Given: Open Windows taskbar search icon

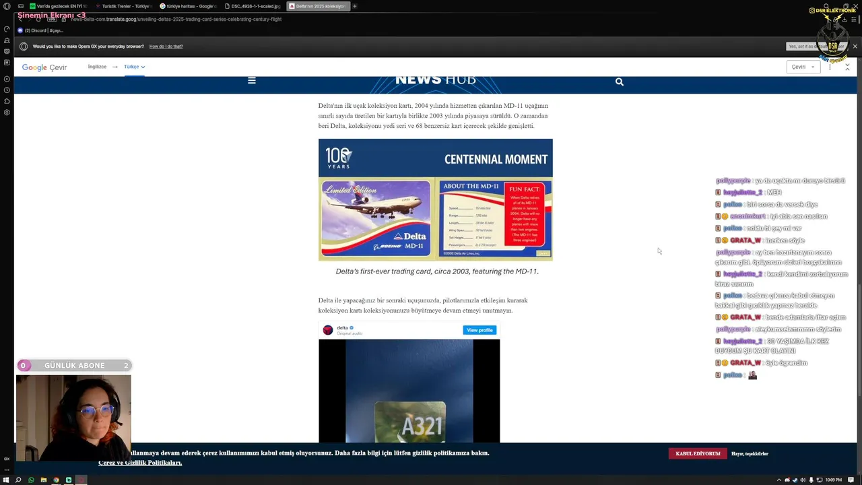Looking at the screenshot, I should click(x=19, y=480).
